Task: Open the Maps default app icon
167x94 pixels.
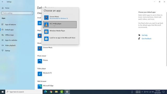Action: click(40, 36)
